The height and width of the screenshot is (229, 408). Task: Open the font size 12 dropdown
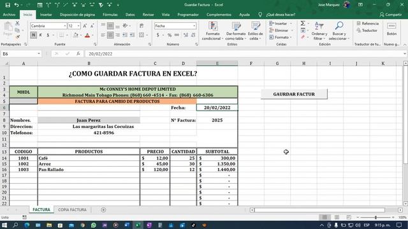pos(78,26)
